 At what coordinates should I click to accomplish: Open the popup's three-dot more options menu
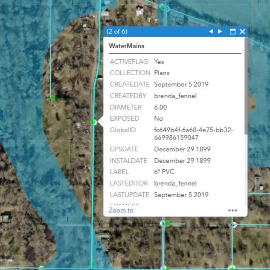click(x=232, y=210)
